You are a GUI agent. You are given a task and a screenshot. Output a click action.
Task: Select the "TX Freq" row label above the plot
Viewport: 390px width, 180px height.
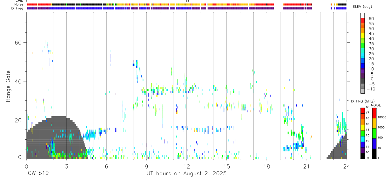pos(17,8)
